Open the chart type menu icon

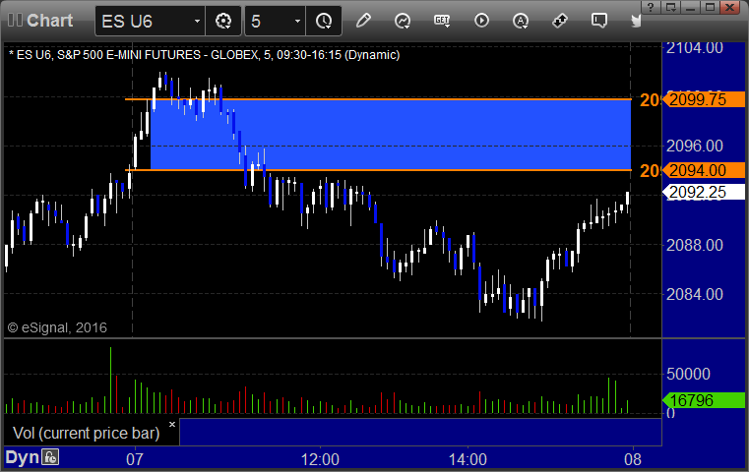point(403,21)
